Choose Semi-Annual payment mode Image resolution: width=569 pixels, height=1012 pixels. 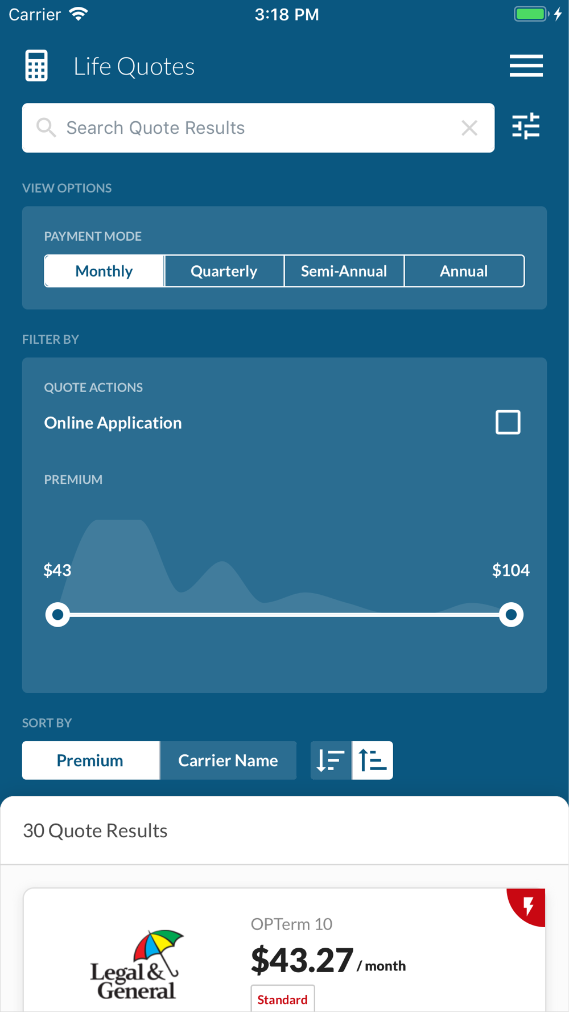344,271
